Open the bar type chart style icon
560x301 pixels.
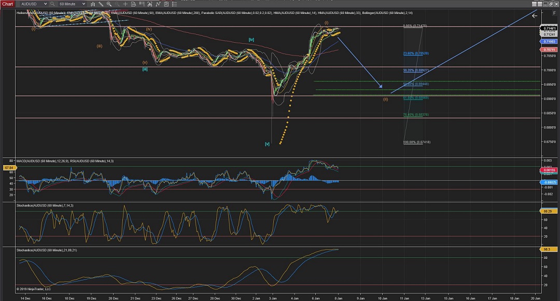pyautogui.click(x=94, y=4)
